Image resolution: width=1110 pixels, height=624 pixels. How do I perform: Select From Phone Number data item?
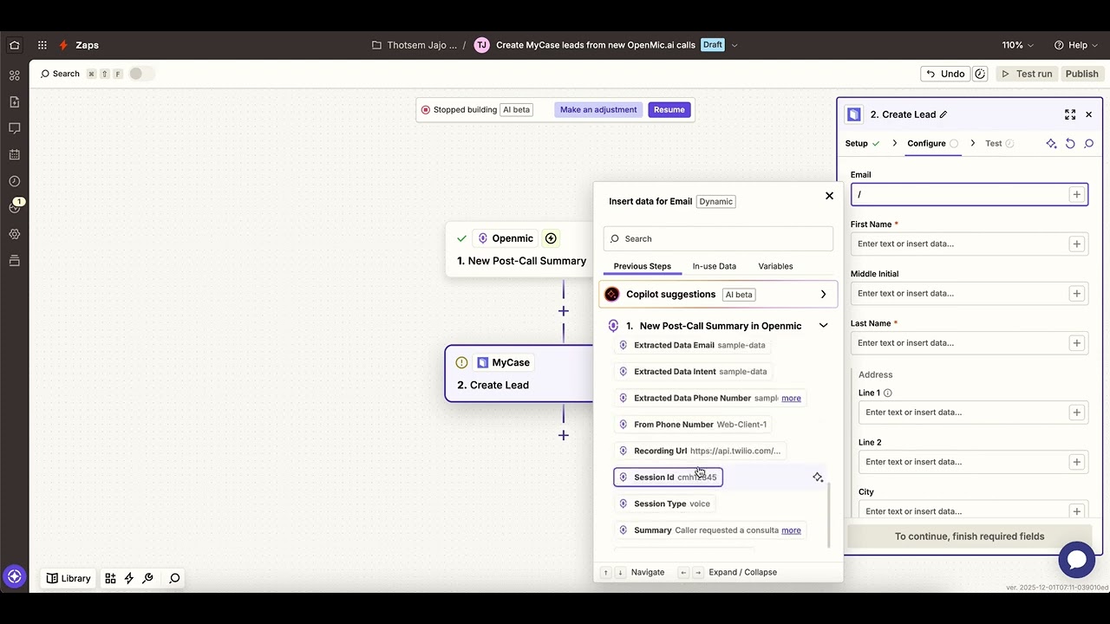[694, 425]
